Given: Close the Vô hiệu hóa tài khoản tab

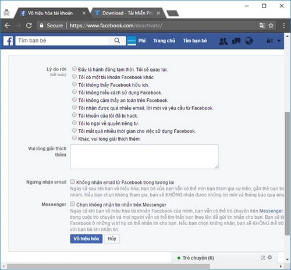Looking at the screenshot, I should point(84,13).
